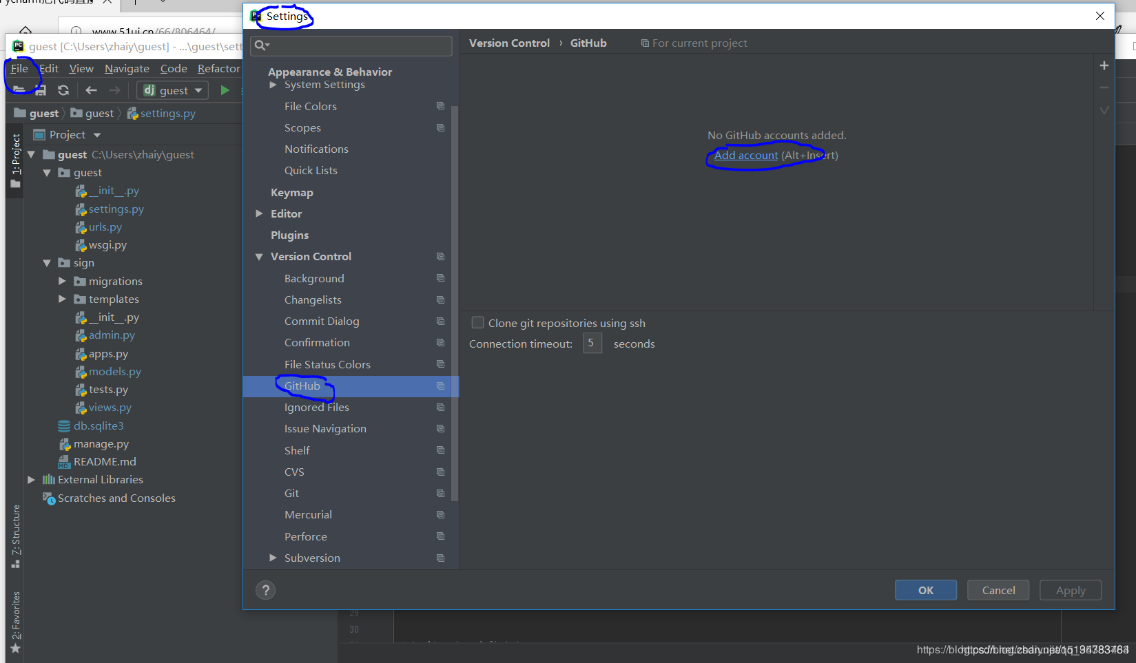Click the Add account link
The width and height of the screenshot is (1136, 663).
pos(746,155)
